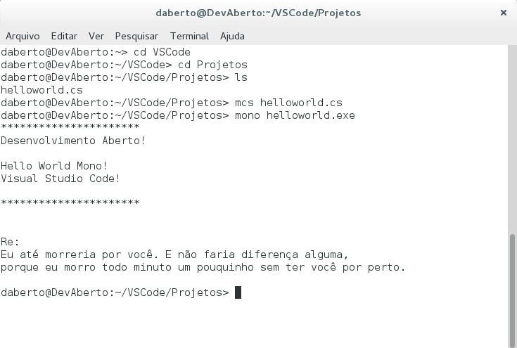Open the Arquivo menu

tap(23, 36)
